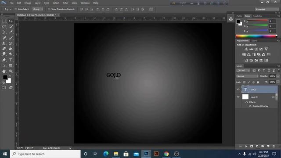Open the Group auto-select dropdown
Screen dimensions: 281x158
point(38,9)
